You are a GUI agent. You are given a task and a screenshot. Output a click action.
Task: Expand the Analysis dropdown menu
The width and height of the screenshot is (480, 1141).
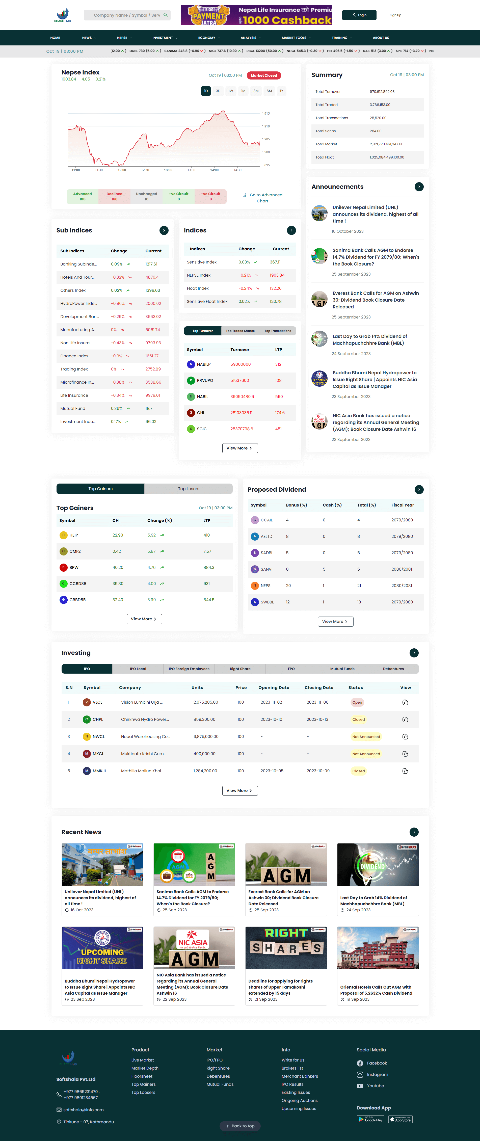tap(251, 38)
